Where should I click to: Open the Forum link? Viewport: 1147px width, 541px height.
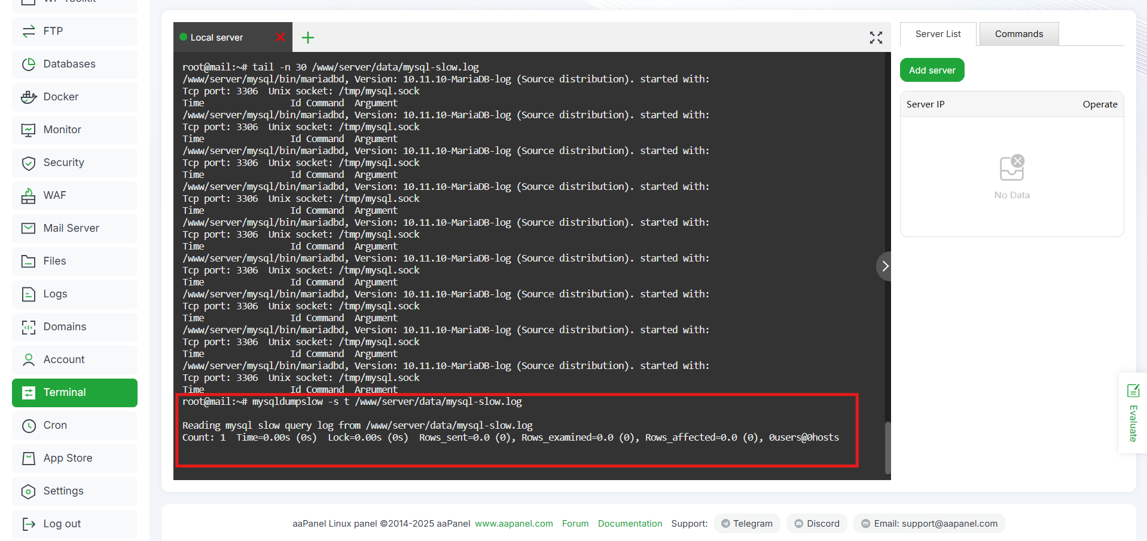pyautogui.click(x=575, y=524)
